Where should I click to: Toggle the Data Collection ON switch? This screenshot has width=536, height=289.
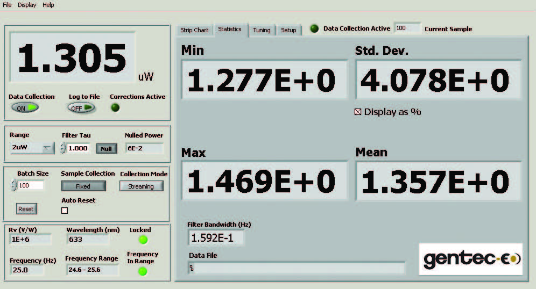coord(25,107)
